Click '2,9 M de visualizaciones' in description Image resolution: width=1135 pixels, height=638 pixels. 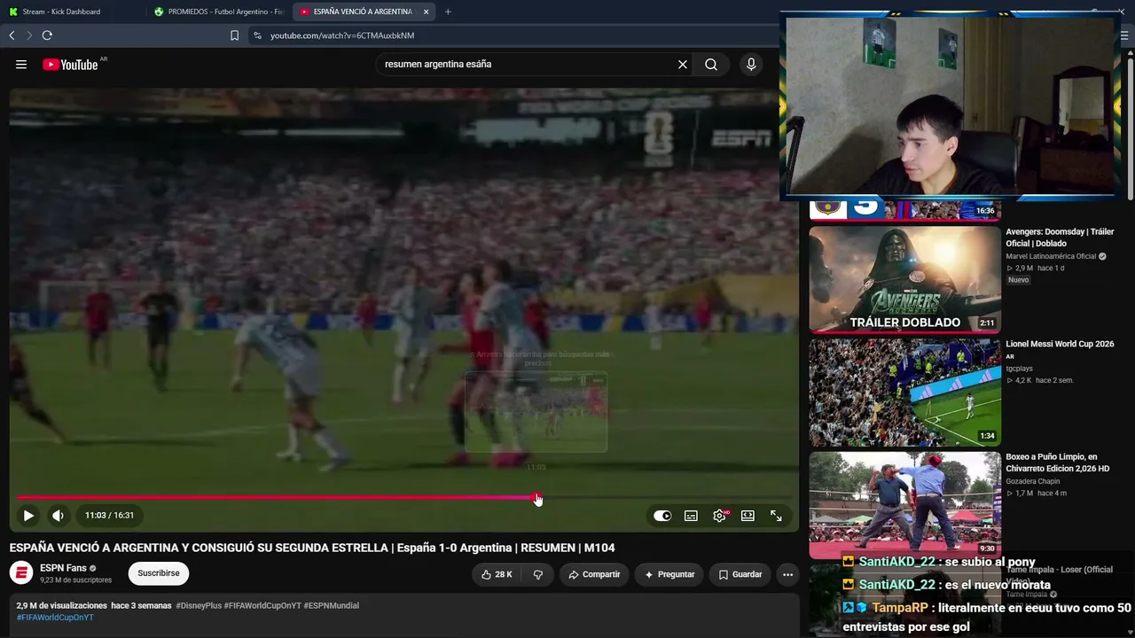(62, 605)
